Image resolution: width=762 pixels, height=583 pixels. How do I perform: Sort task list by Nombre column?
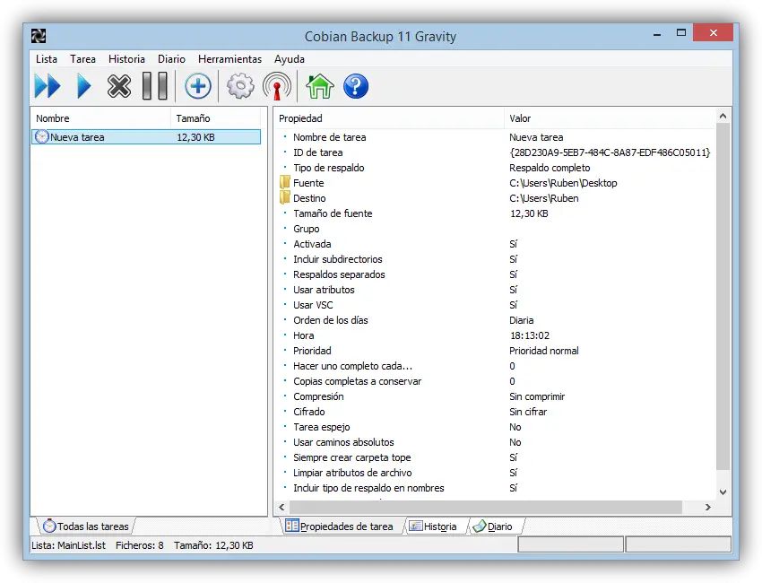[x=101, y=118]
